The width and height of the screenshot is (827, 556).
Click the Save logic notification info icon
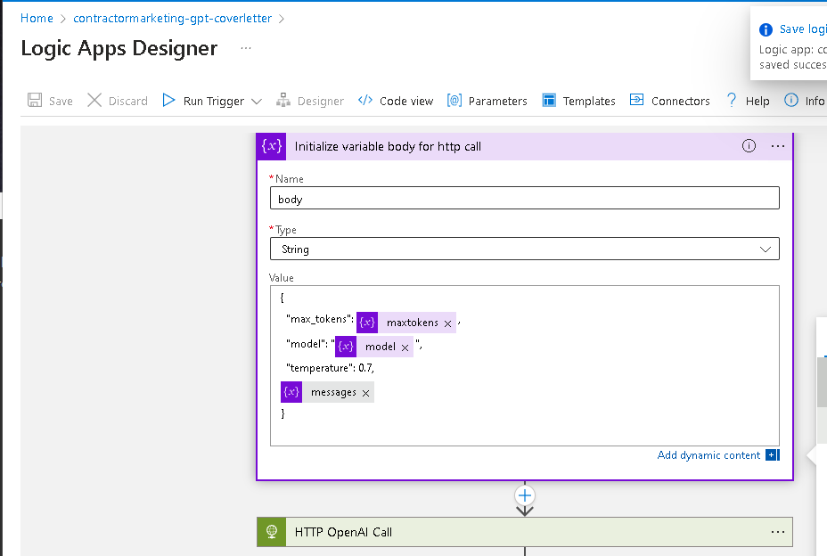click(766, 29)
